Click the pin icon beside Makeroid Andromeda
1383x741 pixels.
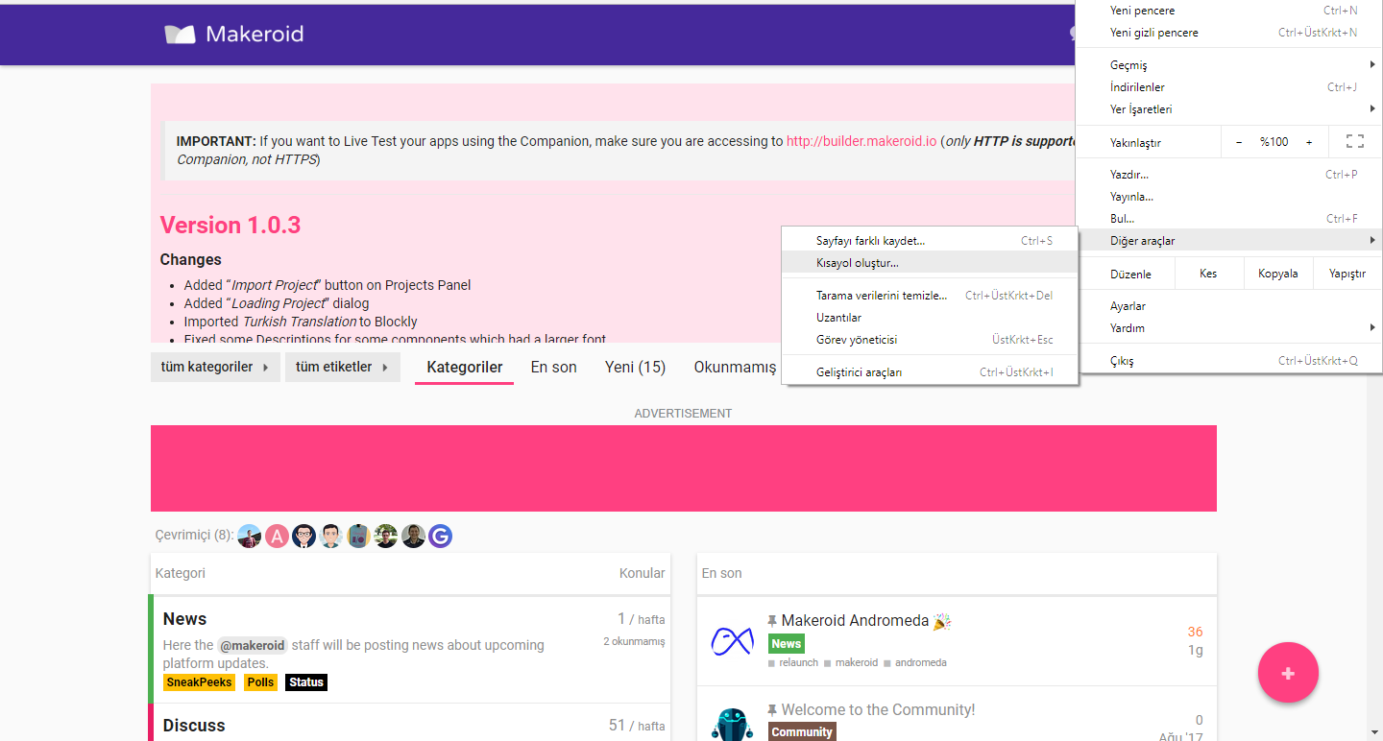pos(772,621)
